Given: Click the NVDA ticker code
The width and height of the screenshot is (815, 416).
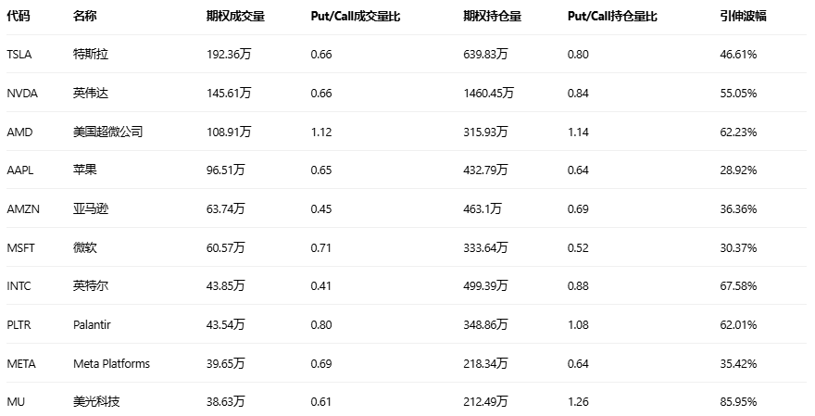Looking at the screenshot, I should pos(20,94).
